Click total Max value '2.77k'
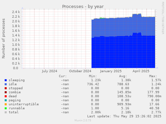 (x=156, y=112)
